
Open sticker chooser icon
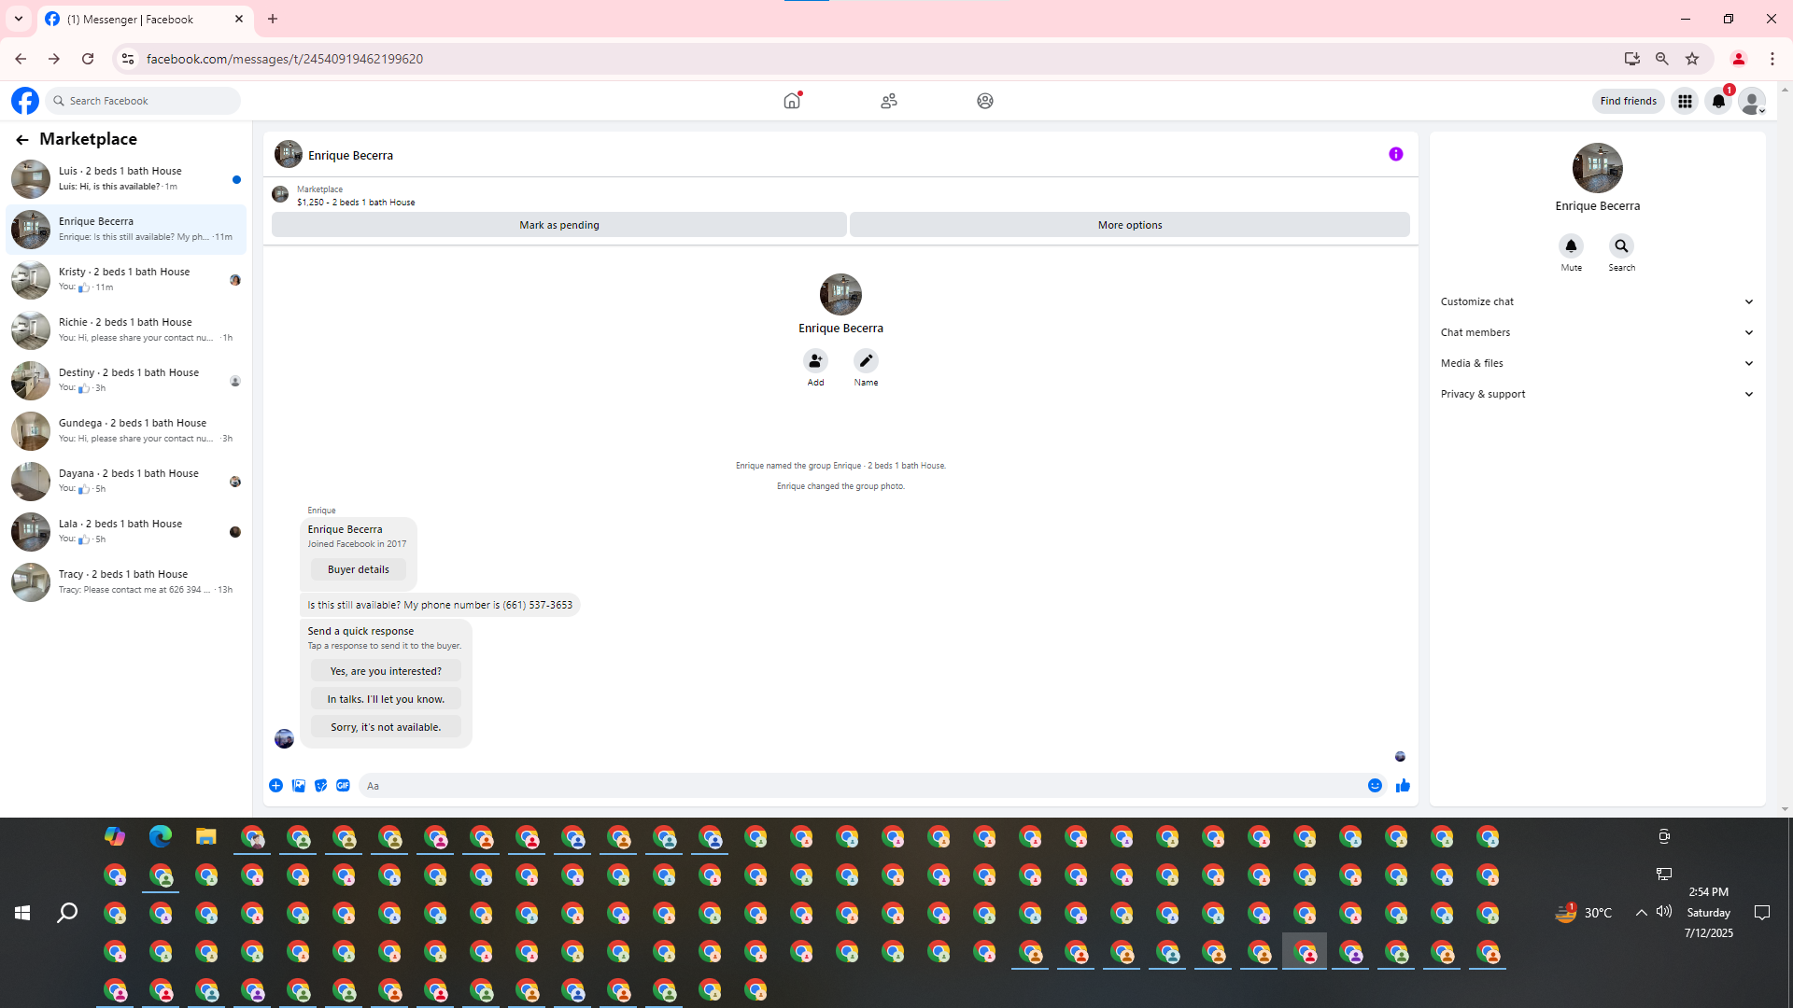(x=320, y=786)
